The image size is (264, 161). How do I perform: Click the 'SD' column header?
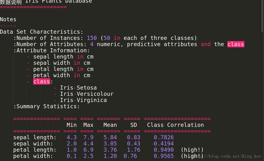pyautogui.click(x=134, y=125)
